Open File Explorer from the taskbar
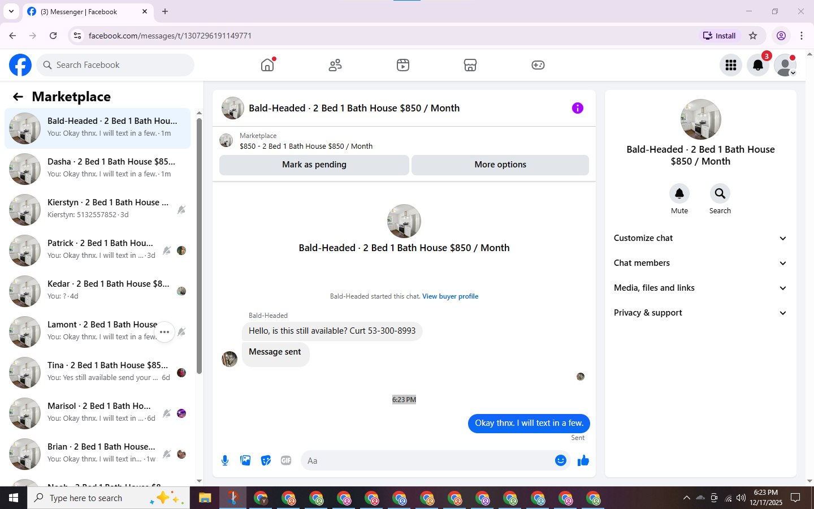 205,498
